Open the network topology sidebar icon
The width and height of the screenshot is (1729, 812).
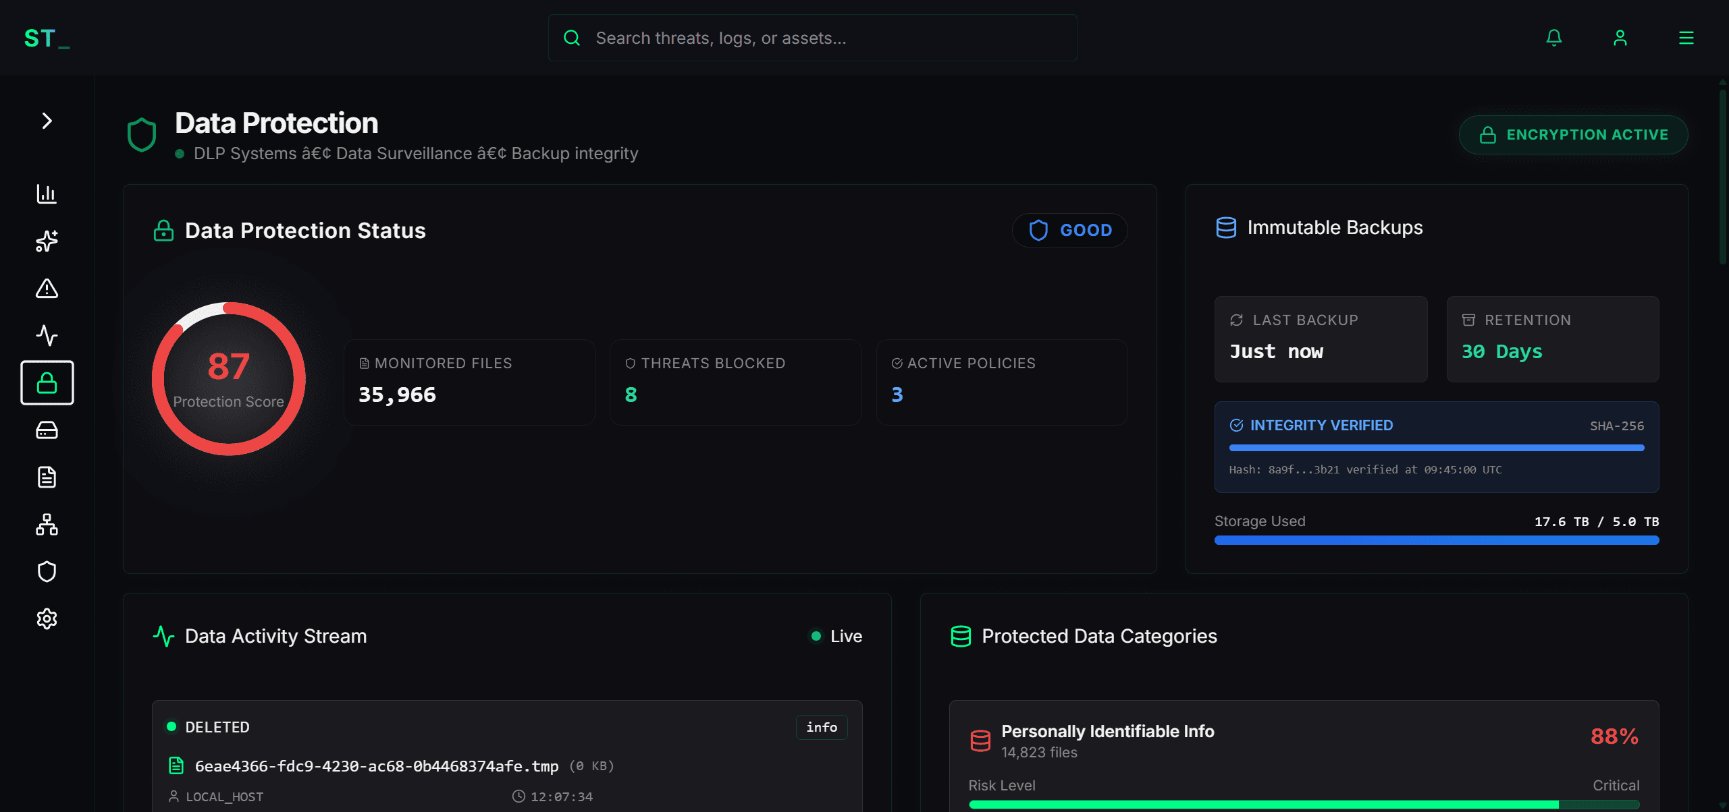[47, 525]
